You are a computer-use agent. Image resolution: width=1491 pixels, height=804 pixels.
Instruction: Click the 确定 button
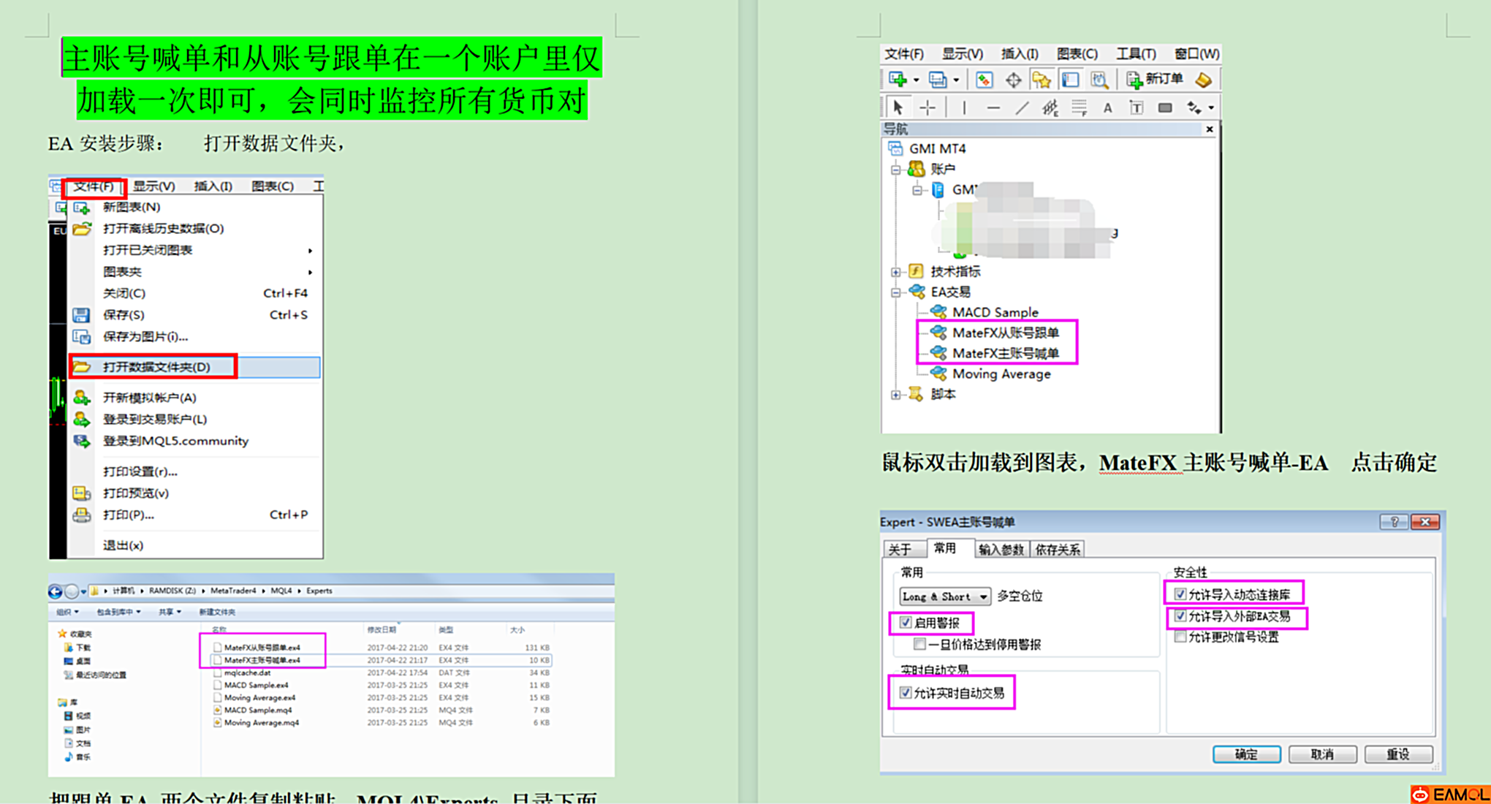click(1246, 754)
